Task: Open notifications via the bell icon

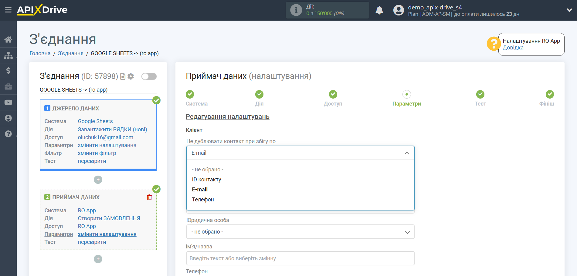Action: point(379,10)
